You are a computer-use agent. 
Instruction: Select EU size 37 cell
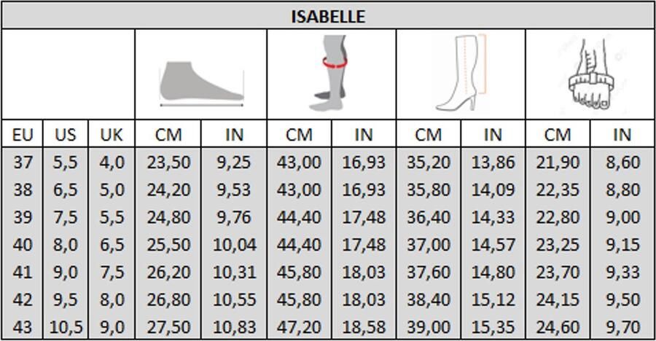23,162
